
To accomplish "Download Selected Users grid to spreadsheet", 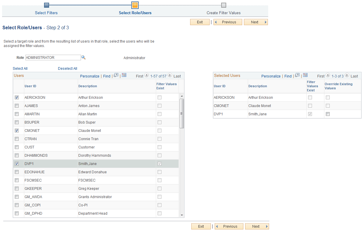I will (x=305, y=75).
